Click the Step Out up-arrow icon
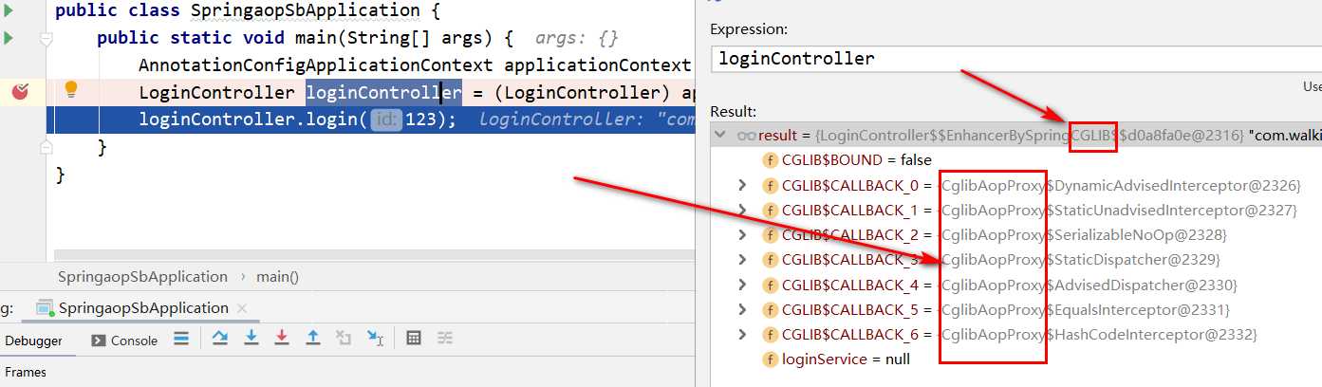Viewport: 1322px width, 387px height. pyautogui.click(x=313, y=338)
